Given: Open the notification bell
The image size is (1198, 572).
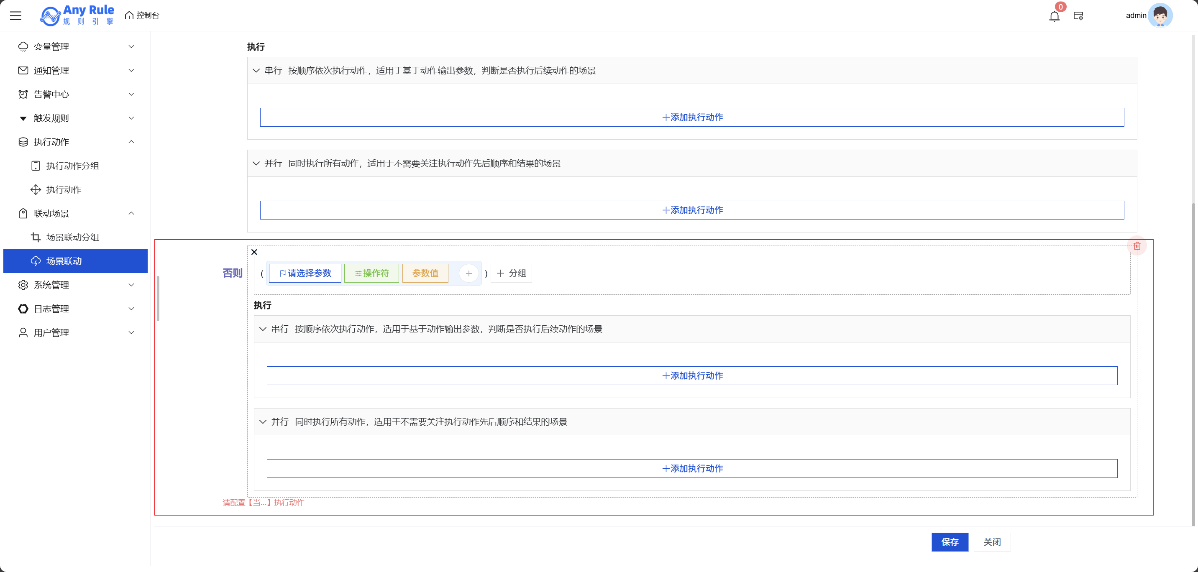Looking at the screenshot, I should click(1054, 16).
